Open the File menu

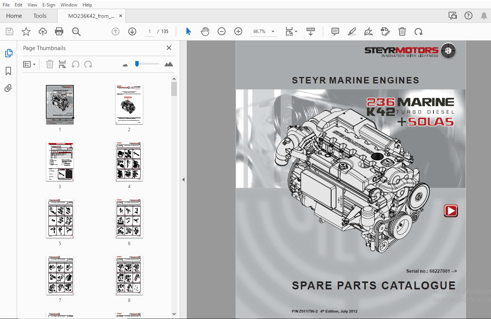coord(6,5)
